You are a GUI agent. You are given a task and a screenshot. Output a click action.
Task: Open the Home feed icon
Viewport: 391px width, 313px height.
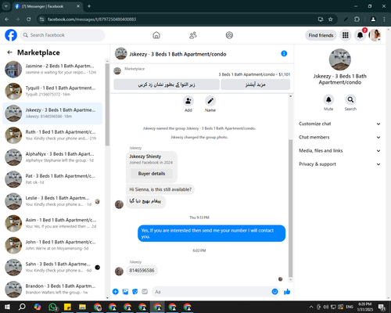pos(156,35)
